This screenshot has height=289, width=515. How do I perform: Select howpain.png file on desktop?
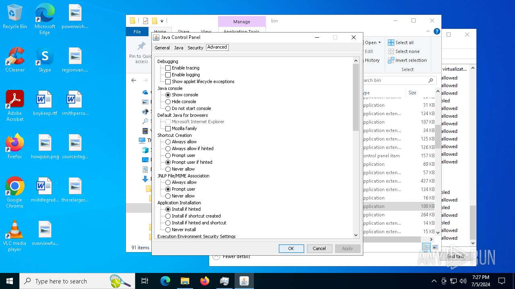[45, 147]
